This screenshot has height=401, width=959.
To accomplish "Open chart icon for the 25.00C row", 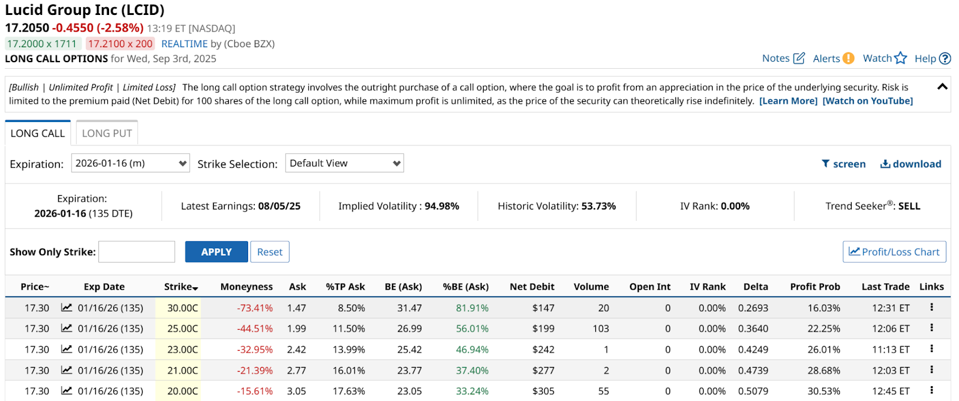I will tap(67, 328).
